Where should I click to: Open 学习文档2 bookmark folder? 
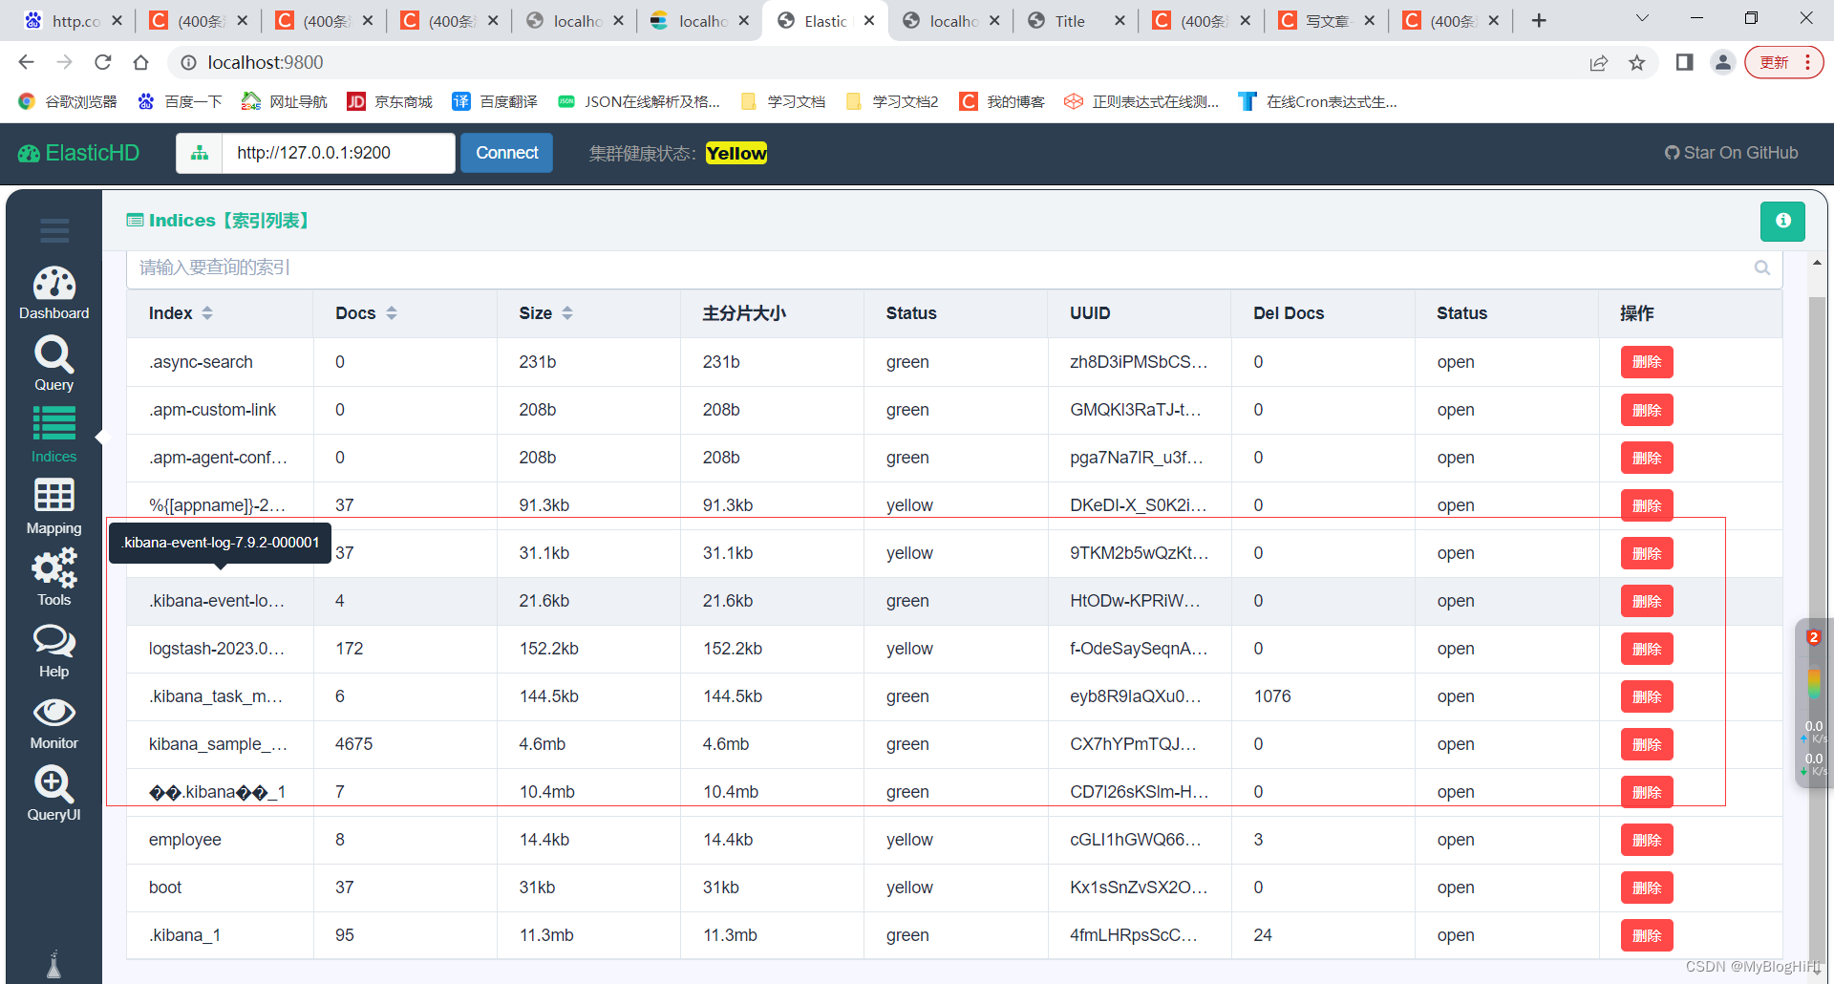[892, 101]
